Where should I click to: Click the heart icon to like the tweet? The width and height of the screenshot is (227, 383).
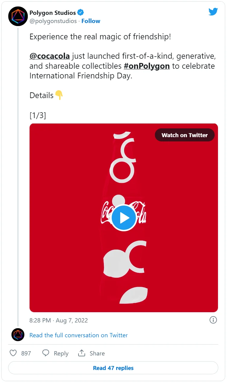tap(13, 353)
